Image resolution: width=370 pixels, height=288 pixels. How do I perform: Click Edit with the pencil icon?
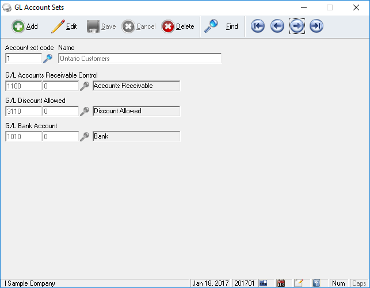point(64,26)
